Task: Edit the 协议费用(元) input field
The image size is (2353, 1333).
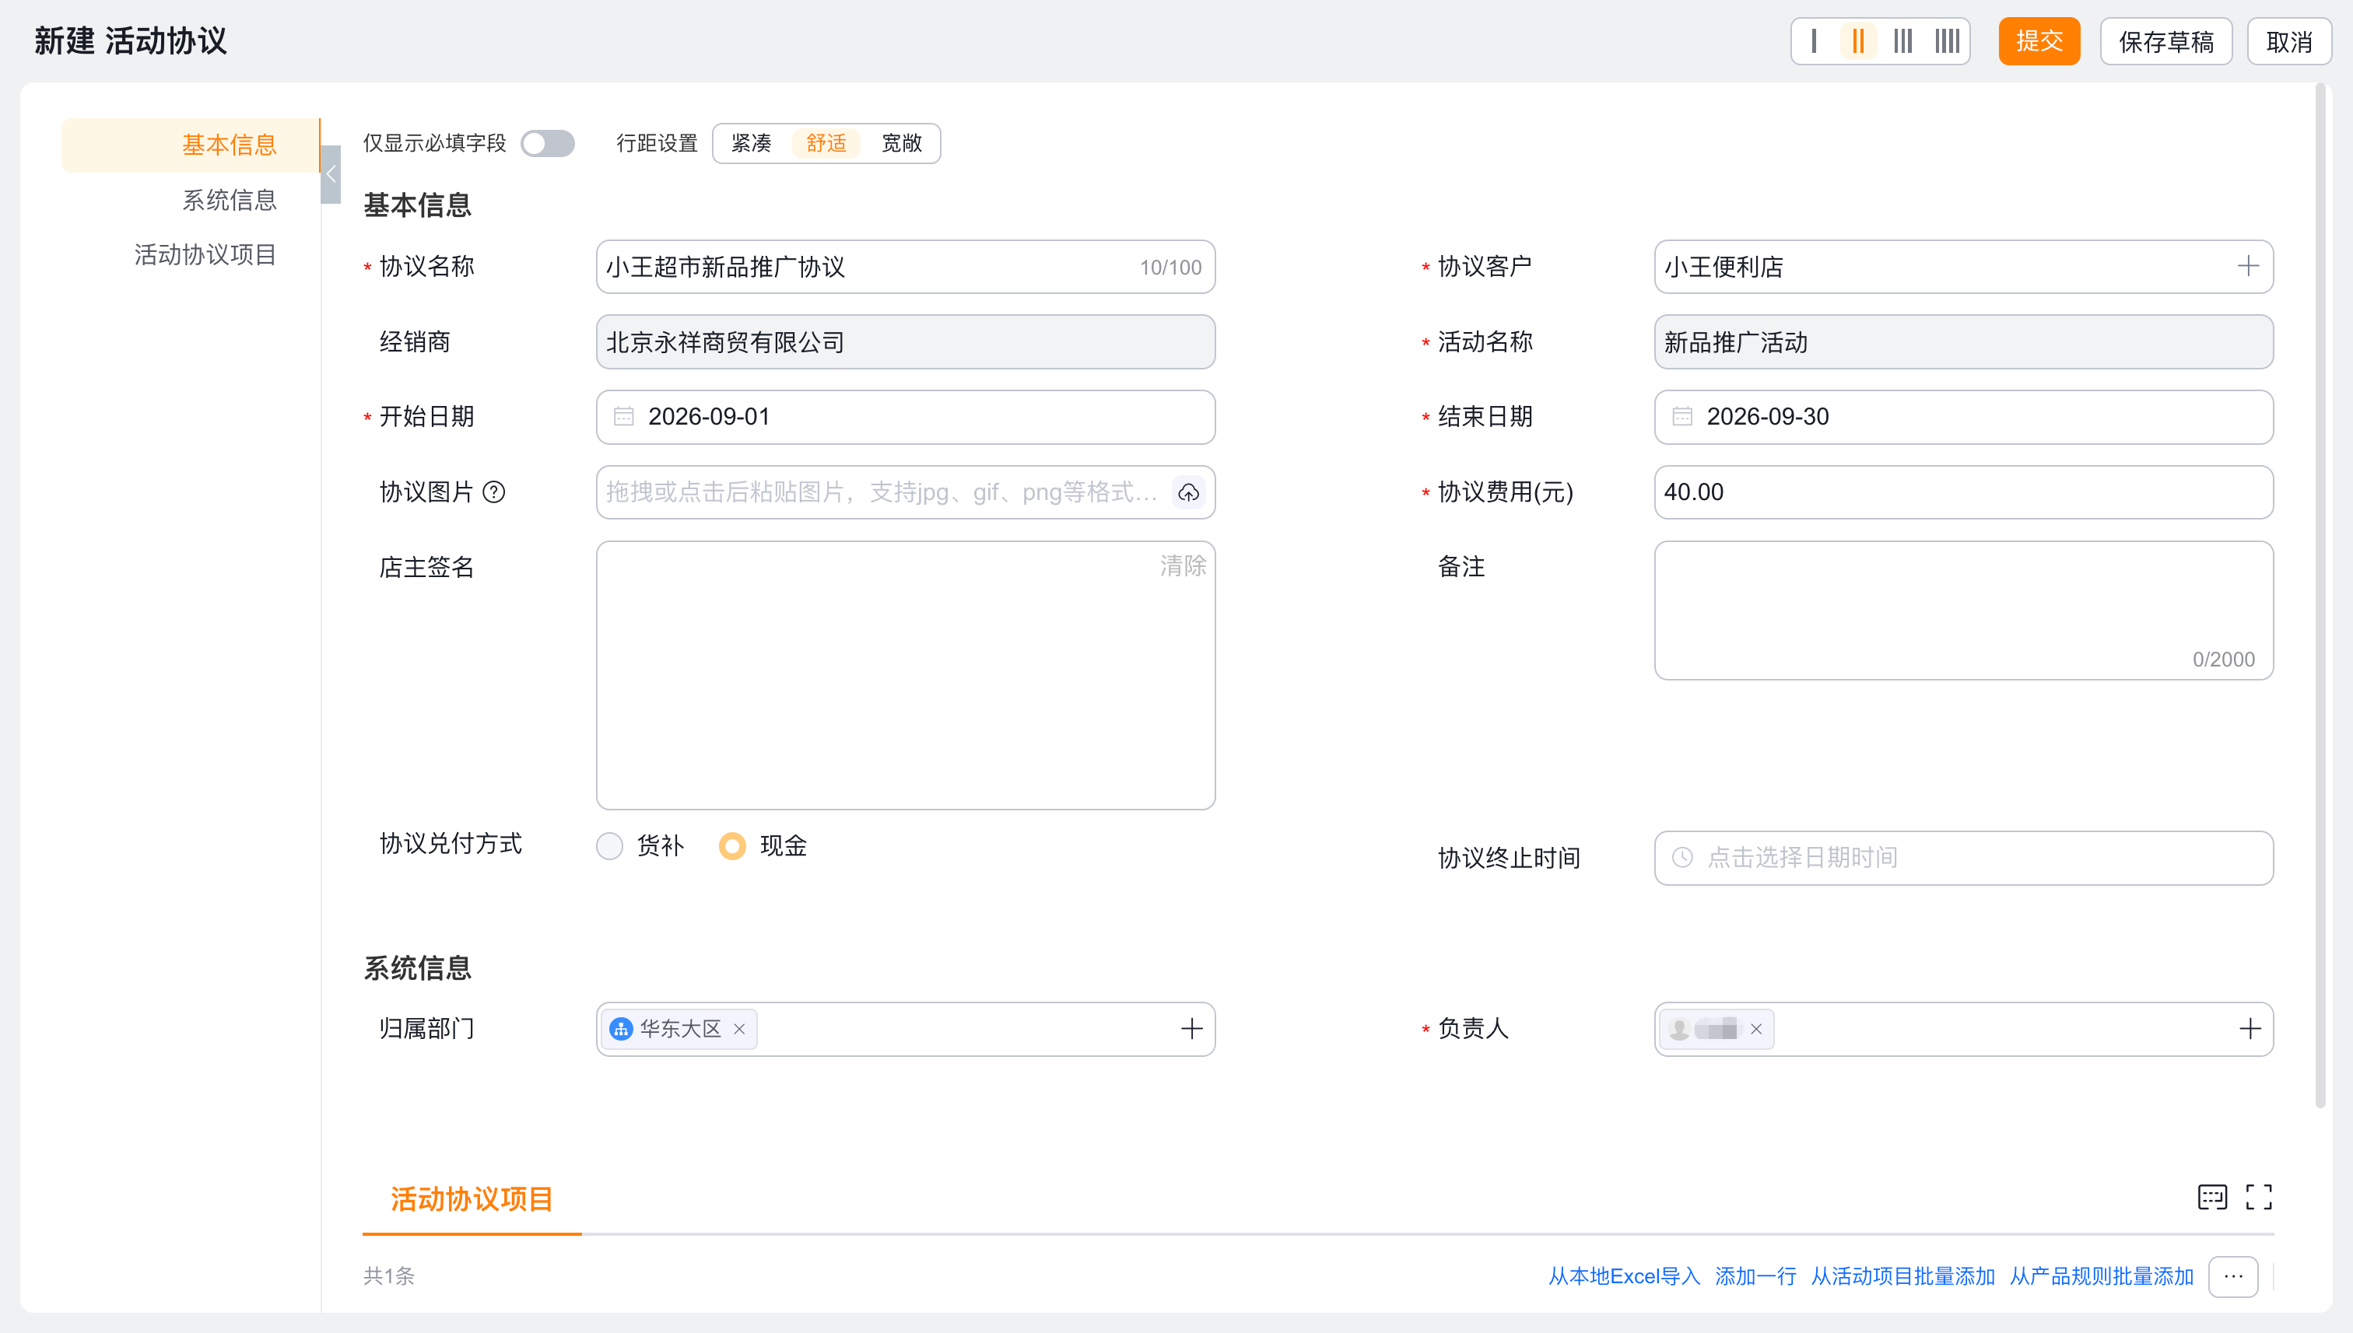Action: (x=1964, y=492)
